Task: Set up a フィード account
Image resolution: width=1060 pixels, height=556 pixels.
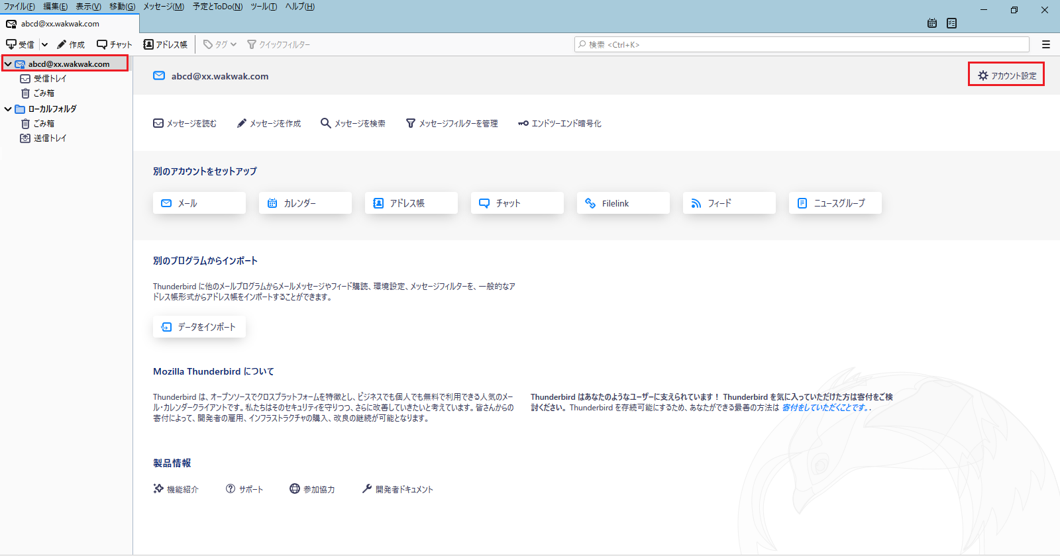Action: (729, 203)
